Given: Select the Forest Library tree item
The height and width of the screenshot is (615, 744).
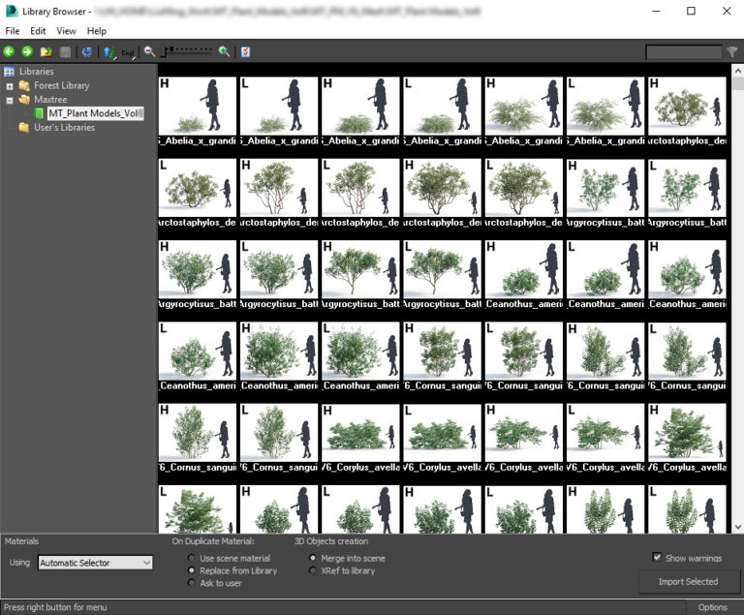Looking at the screenshot, I should (x=62, y=86).
